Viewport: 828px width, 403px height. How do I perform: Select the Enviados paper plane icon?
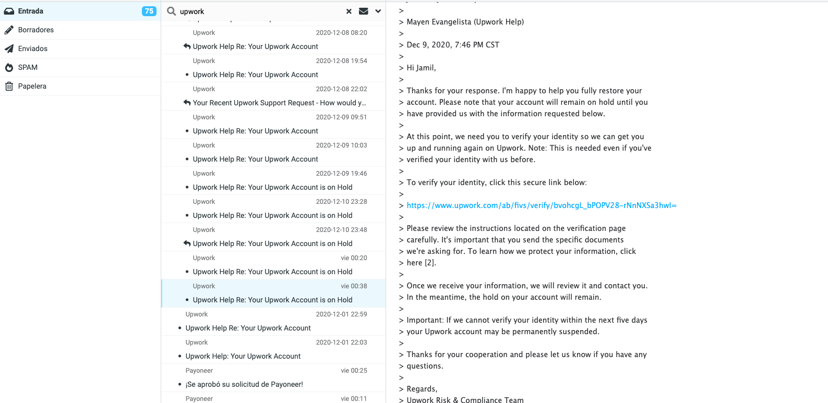click(x=9, y=48)
